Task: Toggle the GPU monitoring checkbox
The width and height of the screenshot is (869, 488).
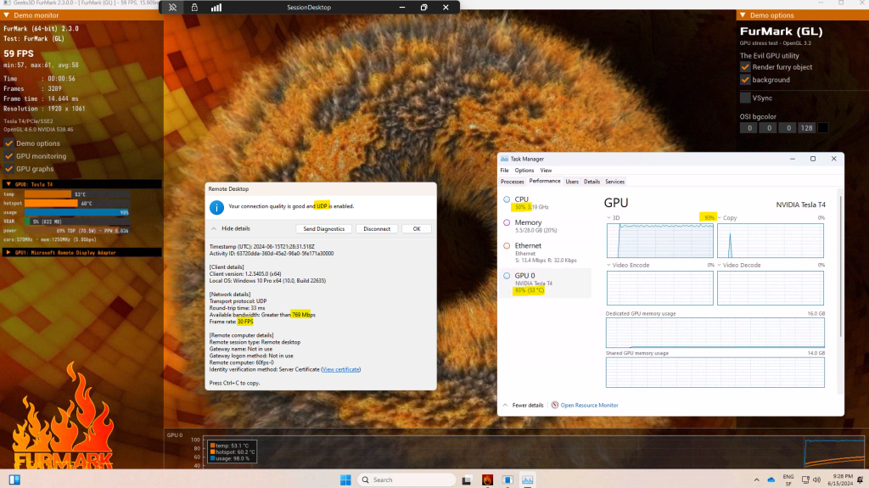Action: click(x=8, y=156)
